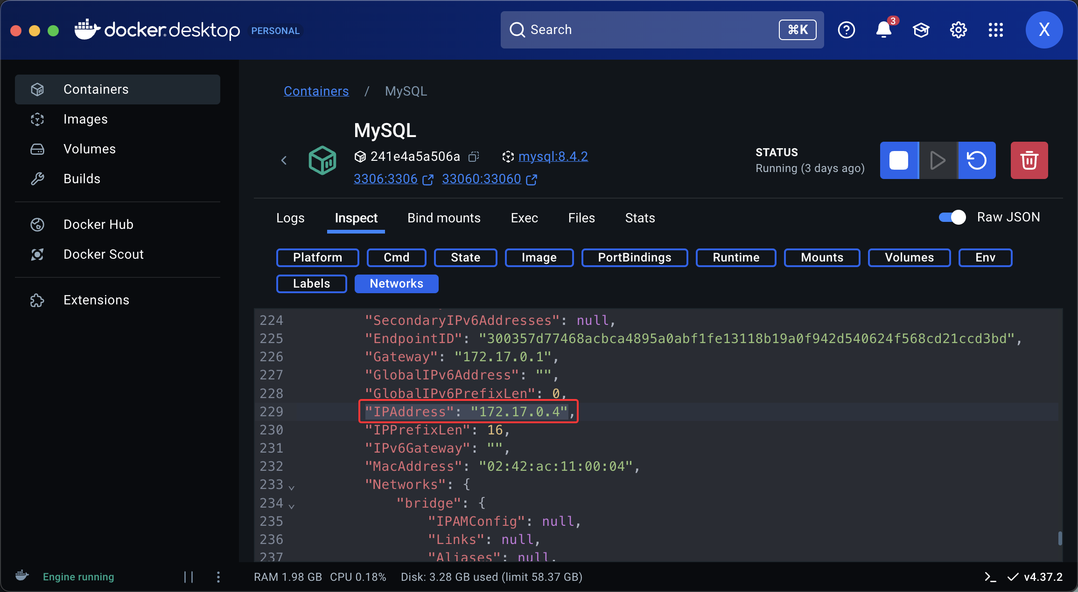This screenshot has width=1078, height=592.
Task: Toggle the Networks filter chip
Action: (x=396, y=283)
